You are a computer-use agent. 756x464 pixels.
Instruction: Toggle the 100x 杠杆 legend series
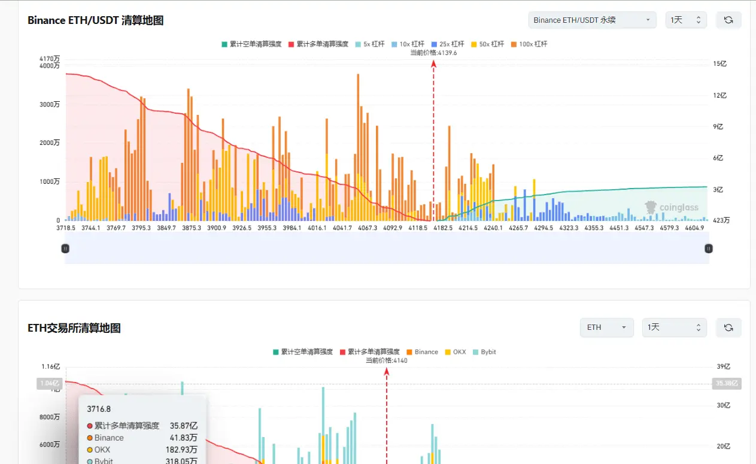[529, 44]
